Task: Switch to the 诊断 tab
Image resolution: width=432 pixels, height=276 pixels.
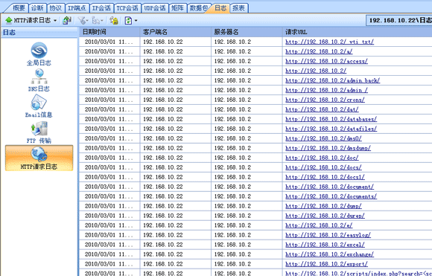Action: (x=37, y=8)
